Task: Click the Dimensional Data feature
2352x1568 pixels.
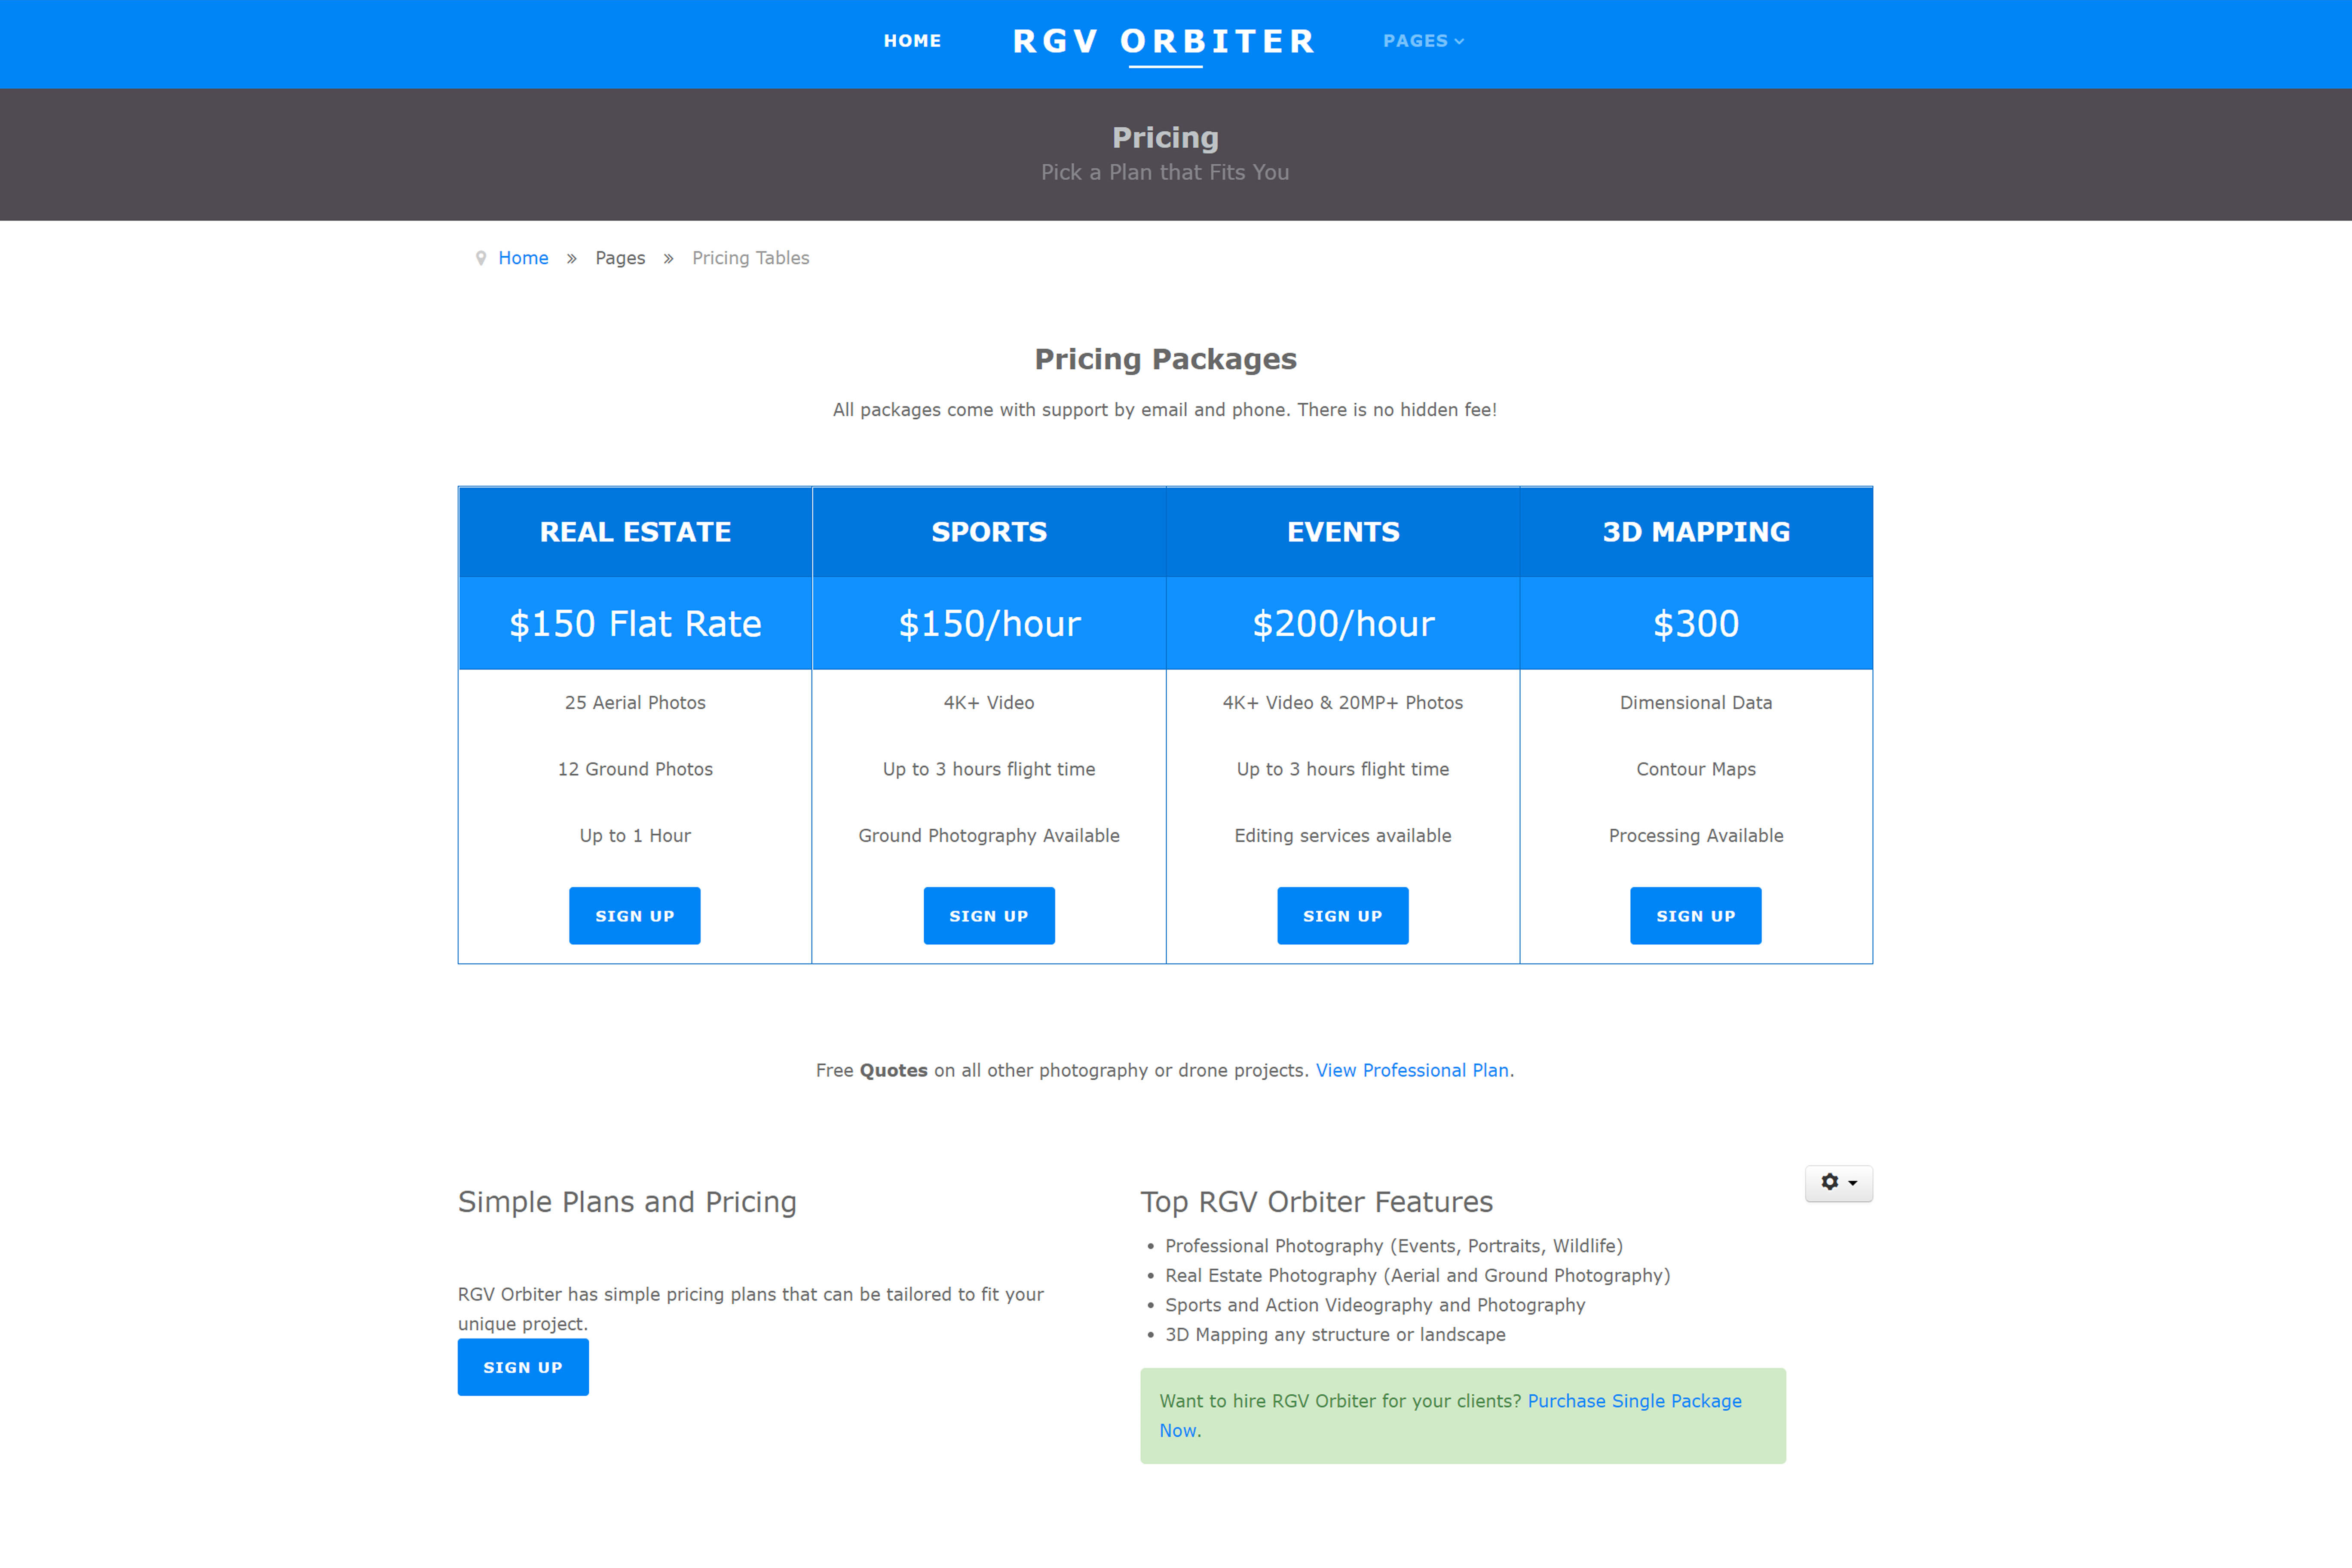Action: point(1696,703)
